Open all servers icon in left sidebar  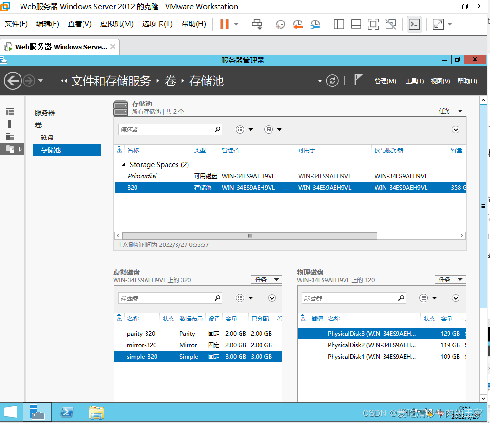(10, 137)
